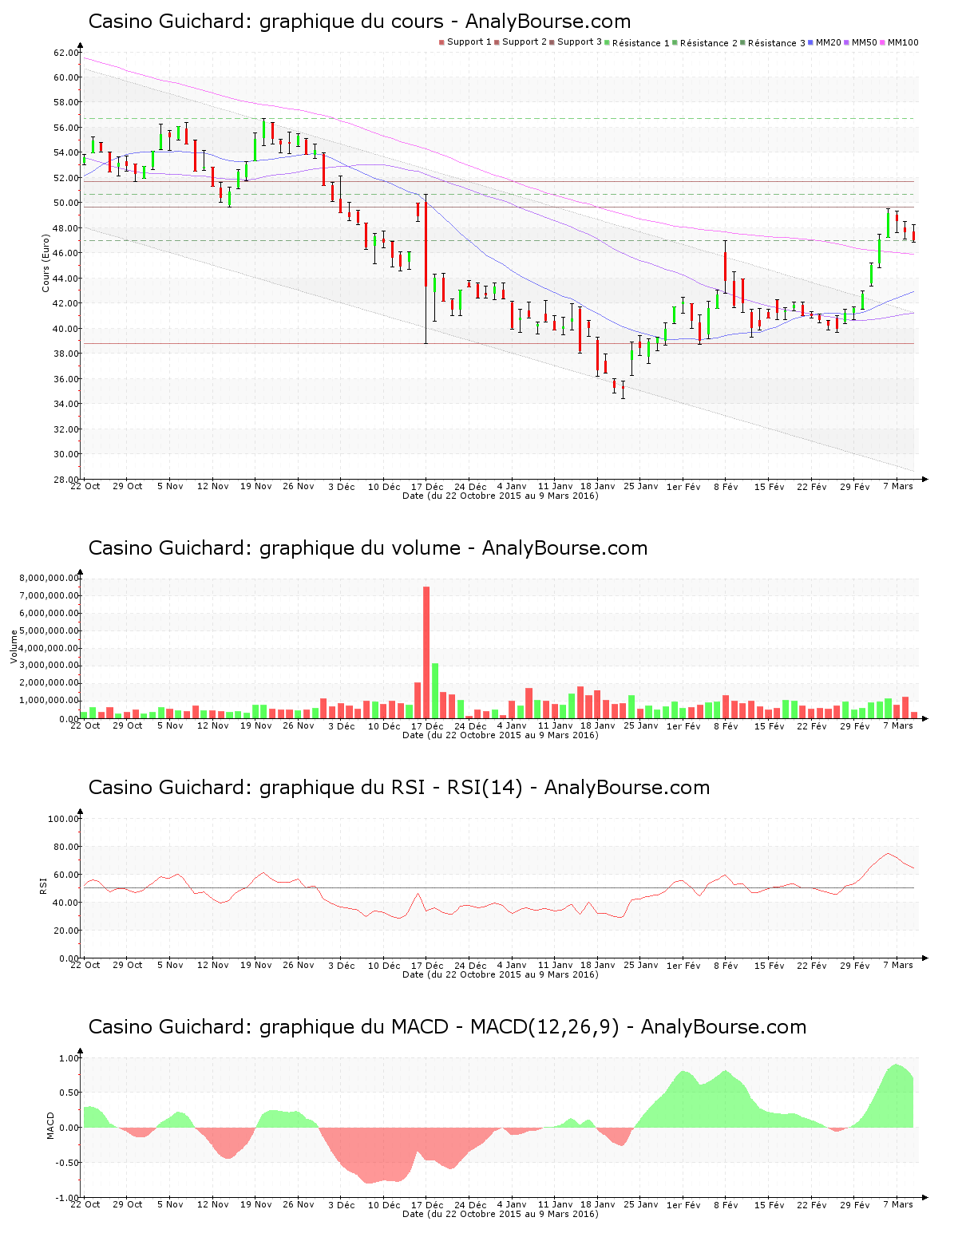Click 8,000,000.00 on volume axis
This screenshot has width=958, height=1237.
coord(49,579)
